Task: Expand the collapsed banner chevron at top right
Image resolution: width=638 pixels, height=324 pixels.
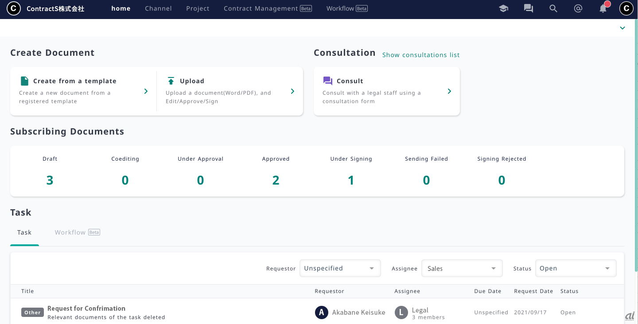Action: pos(622,28)
